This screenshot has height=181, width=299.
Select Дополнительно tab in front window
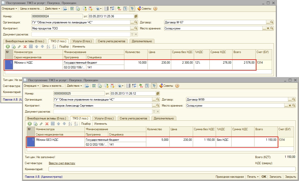click(164, 118)
